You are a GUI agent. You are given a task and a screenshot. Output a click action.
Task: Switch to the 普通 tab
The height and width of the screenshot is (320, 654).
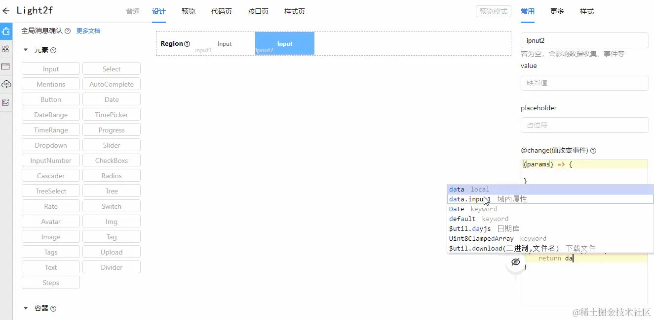pyautogui.click(x=133, y=11)
